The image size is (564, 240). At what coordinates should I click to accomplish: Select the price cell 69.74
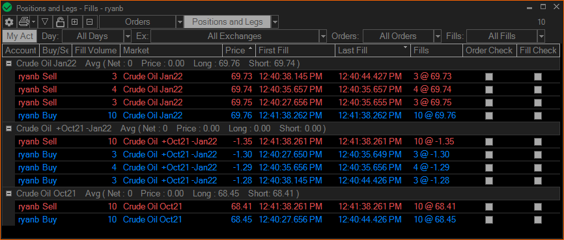click(242, 90)
